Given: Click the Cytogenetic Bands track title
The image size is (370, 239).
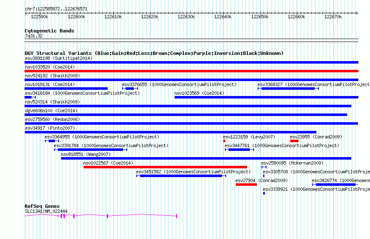Looking at the screenshot, I should (49, 31).
